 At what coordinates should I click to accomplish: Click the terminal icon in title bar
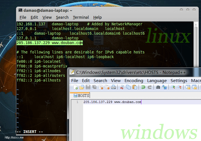[20, 10]
